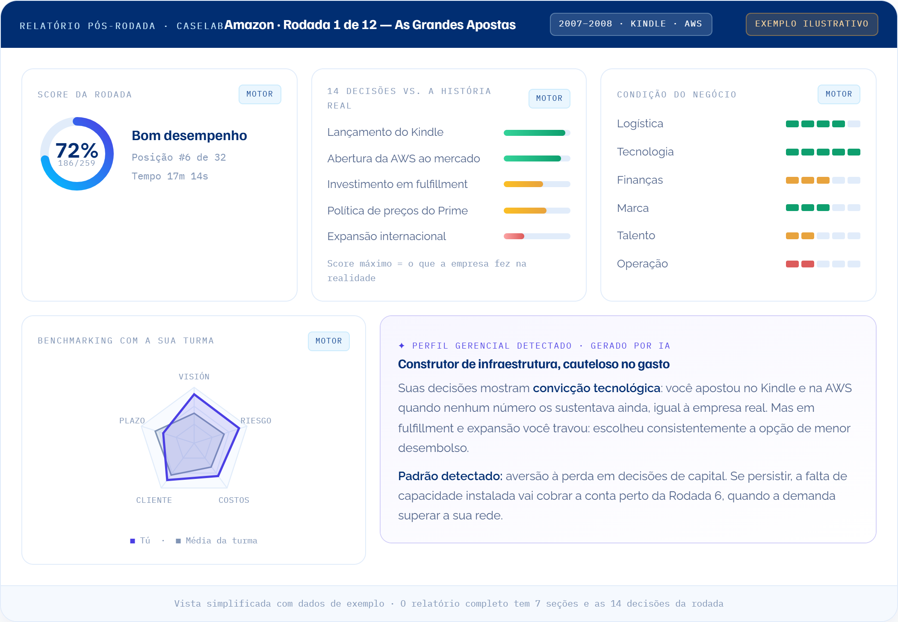Click the MOTOR badge in Condição do Negócio
The height and width of the screenshot is (622, 898).
pyautogui.click(x=839, y=94)
